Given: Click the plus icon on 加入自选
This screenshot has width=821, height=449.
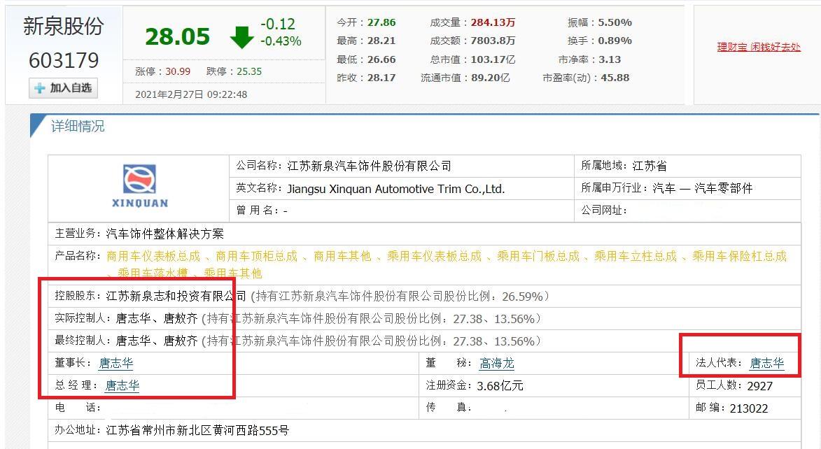Looking at the screenshot, I should [40, 88].
